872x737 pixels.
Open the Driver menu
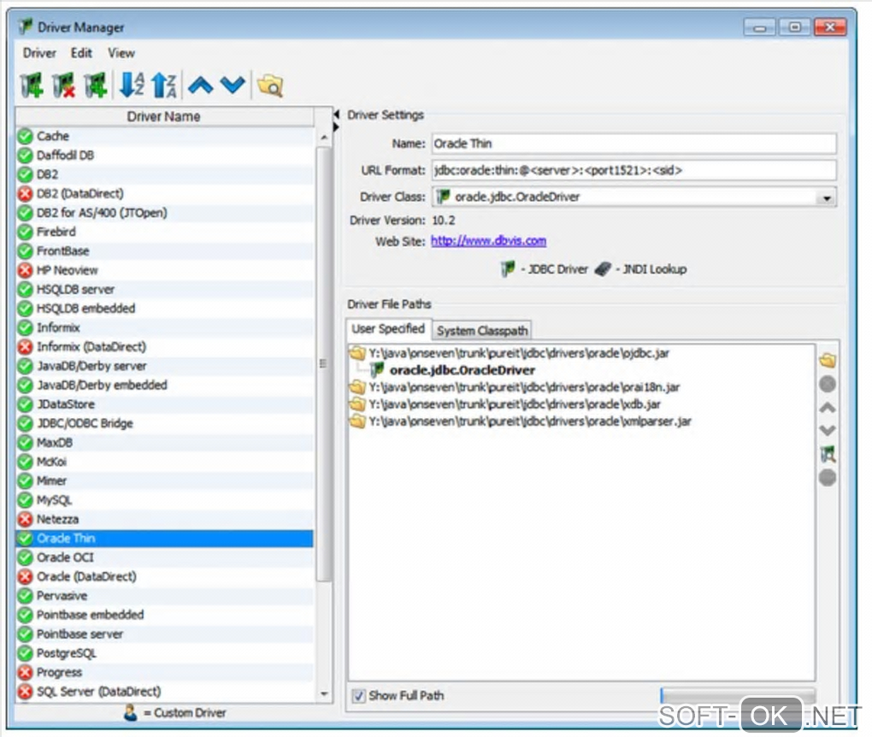tap(39, 53)
